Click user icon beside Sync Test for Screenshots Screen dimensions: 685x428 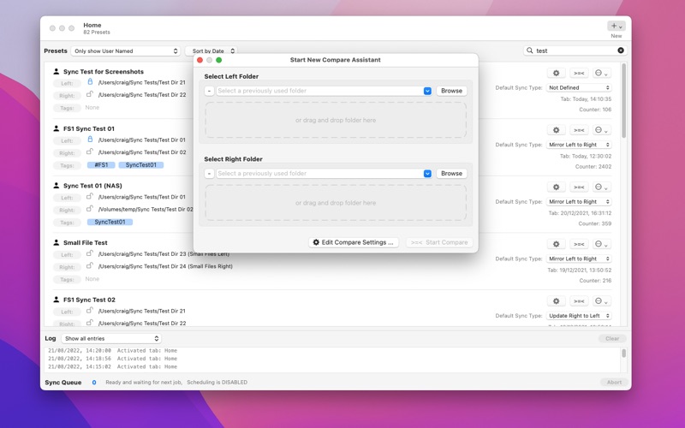pos(57,71)
